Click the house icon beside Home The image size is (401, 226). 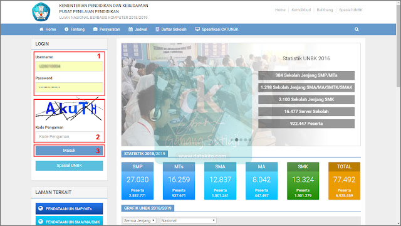point(41,30)
